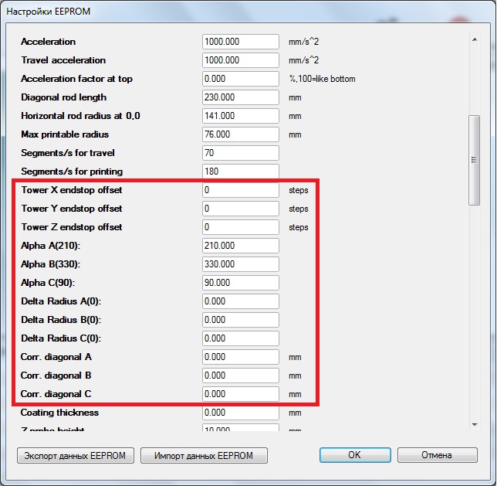Image resolution: width=497 pixels, height=486 pixels.
Task: Click Tower Z endstop offset field
Action: pyautogui.click(x=241, y=227)
